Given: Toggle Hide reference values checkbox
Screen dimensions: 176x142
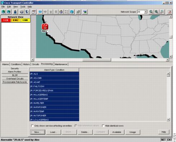Looking at the screenshot, I should pyautogui.click(x=76, y=126).
